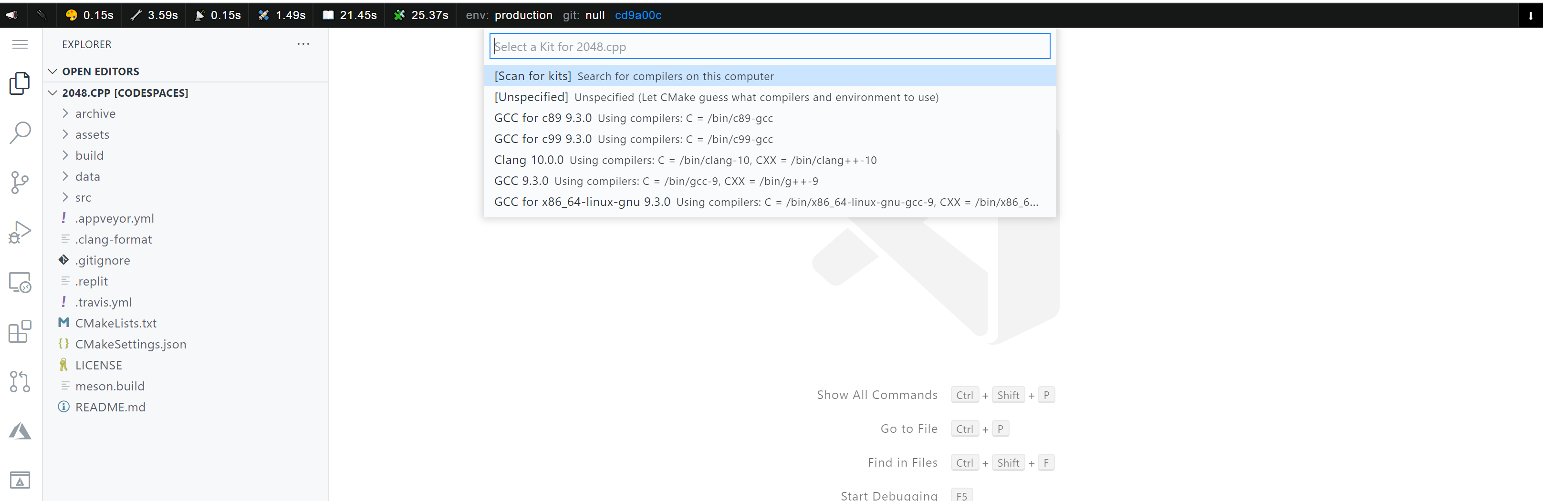Click the 25.37s timing entry
The width and height of the screenshot is (1543, 501).
[421, 15]
